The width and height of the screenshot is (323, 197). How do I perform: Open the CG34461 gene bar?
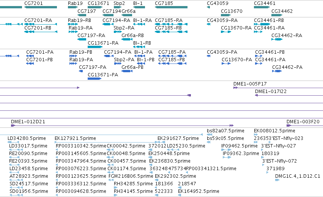[x=262, y=7]
